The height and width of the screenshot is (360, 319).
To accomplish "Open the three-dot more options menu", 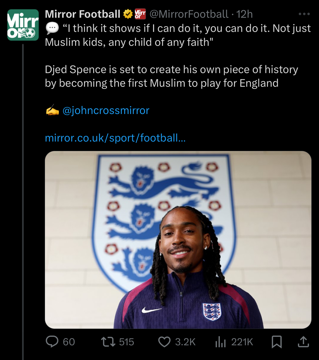I will coord(304,14).
